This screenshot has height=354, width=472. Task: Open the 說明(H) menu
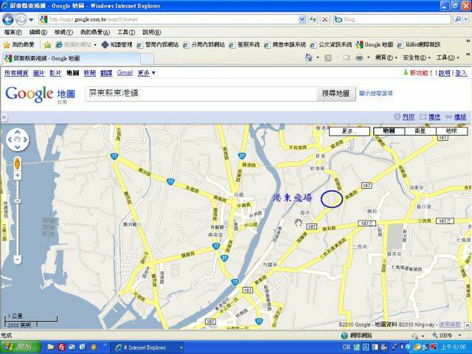[x=152, y=32]
